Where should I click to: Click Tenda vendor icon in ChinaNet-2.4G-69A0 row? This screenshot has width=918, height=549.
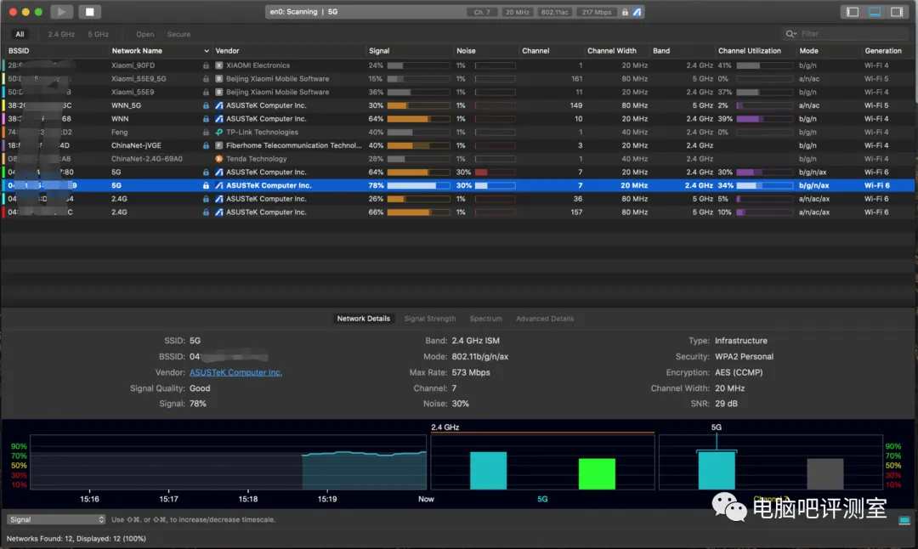coord(219,159)
